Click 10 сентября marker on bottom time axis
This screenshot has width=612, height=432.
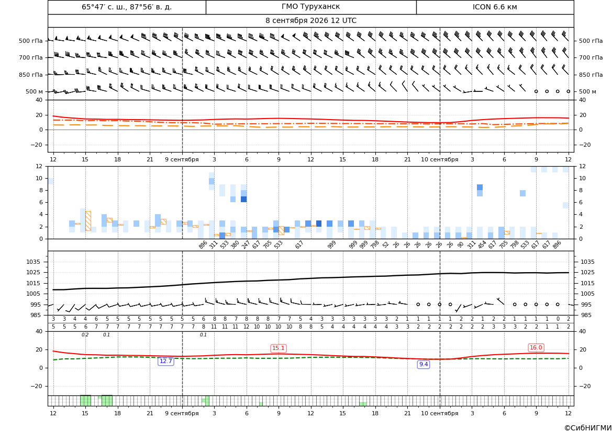(439, 413)
